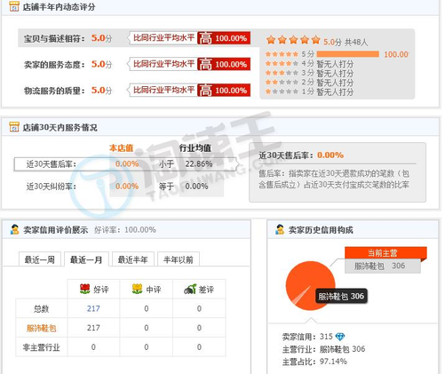Viewport: 445px width, 374px height.
Task: Switch to the 最近一周 tab
Action: (x=40, y=259)
